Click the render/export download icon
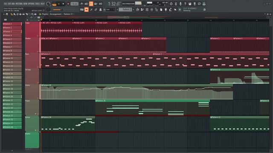The image size is (273, 153). point(204,4)
